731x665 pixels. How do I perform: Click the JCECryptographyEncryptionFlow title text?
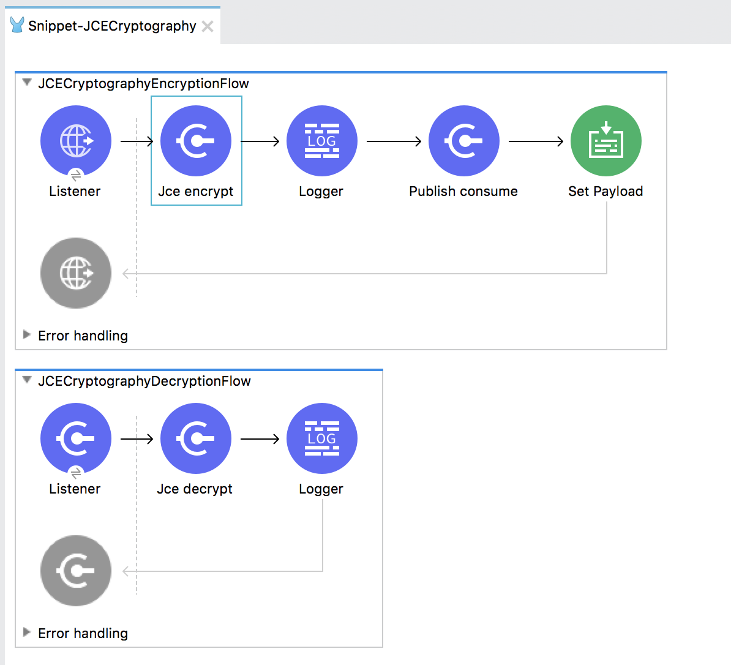tap(143, 84)
